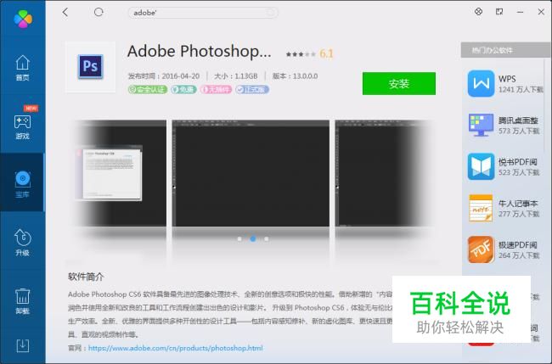Click the green 安装 install button
This screenshot has height=364, width=552.
399,83
